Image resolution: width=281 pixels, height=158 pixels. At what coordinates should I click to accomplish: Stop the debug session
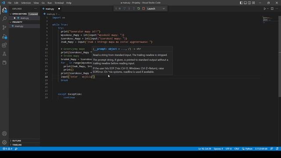(144, 9)
